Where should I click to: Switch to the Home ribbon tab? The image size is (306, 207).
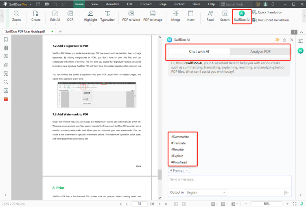click(79, 4)
